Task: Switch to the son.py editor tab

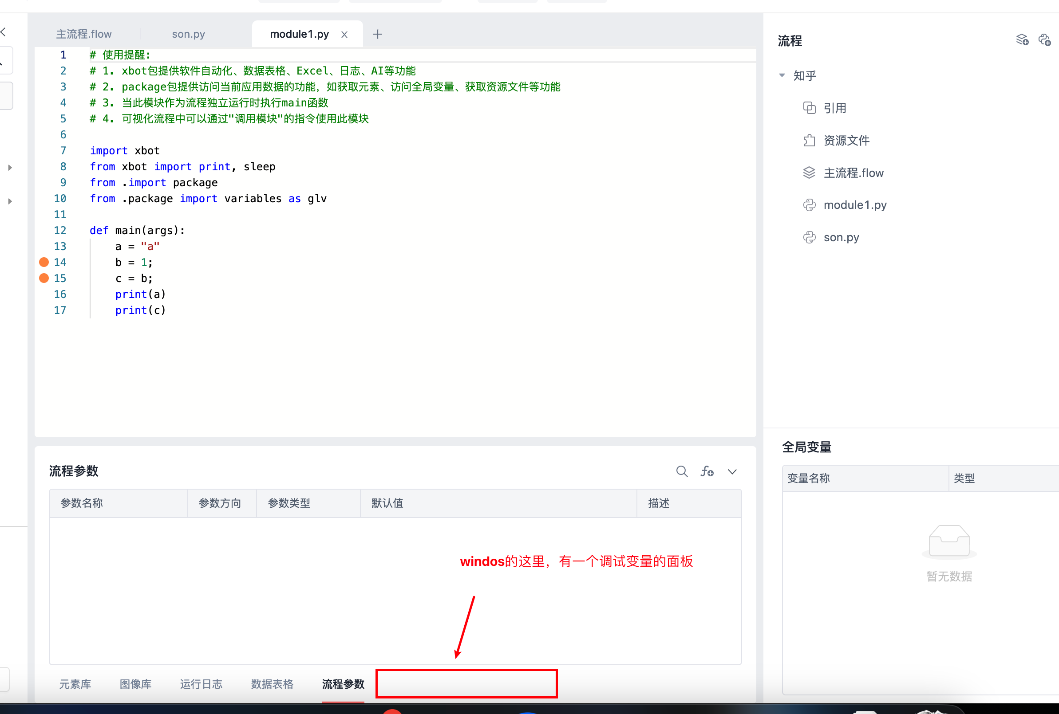Action: pos(188,34)
